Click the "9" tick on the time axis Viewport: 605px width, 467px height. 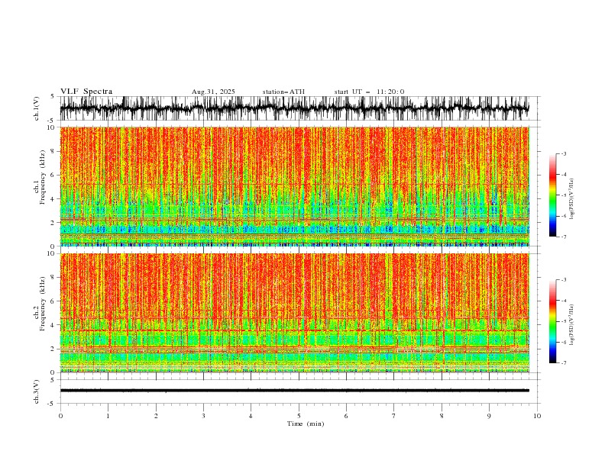[x=489, y=416]
